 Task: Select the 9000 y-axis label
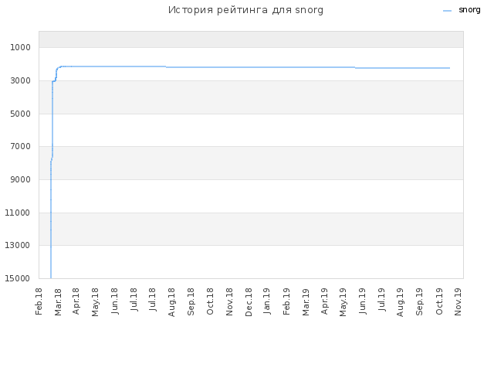coord(21,179)
